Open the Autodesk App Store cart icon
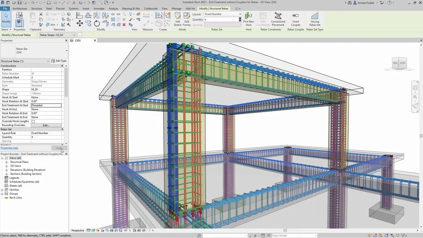 coord(382,3)
